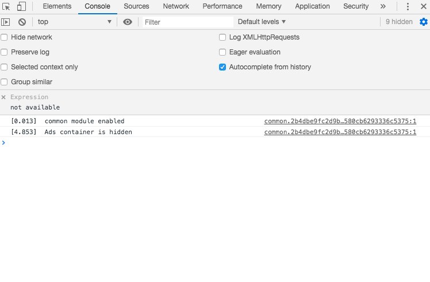The height and width of the screenshot is (282, 430).
Task: Expand the Default levels dropdown
Action: pyautogui.click(x=262, y=22)
